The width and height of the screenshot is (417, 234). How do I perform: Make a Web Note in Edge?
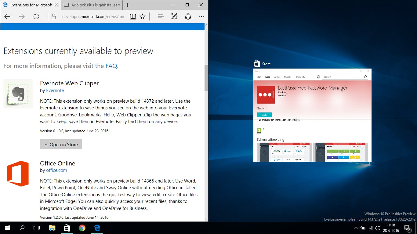tap(174, 17)
